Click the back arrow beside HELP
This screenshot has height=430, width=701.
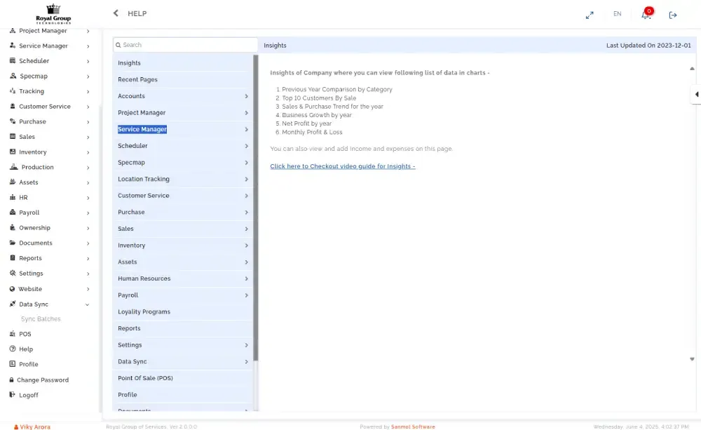point(116,13)
